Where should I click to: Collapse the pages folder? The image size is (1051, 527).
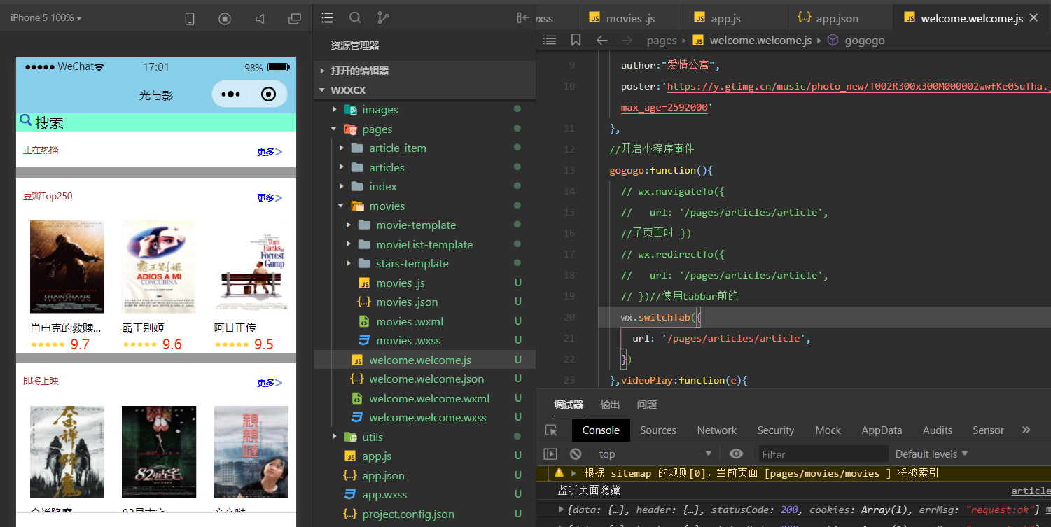334,129
